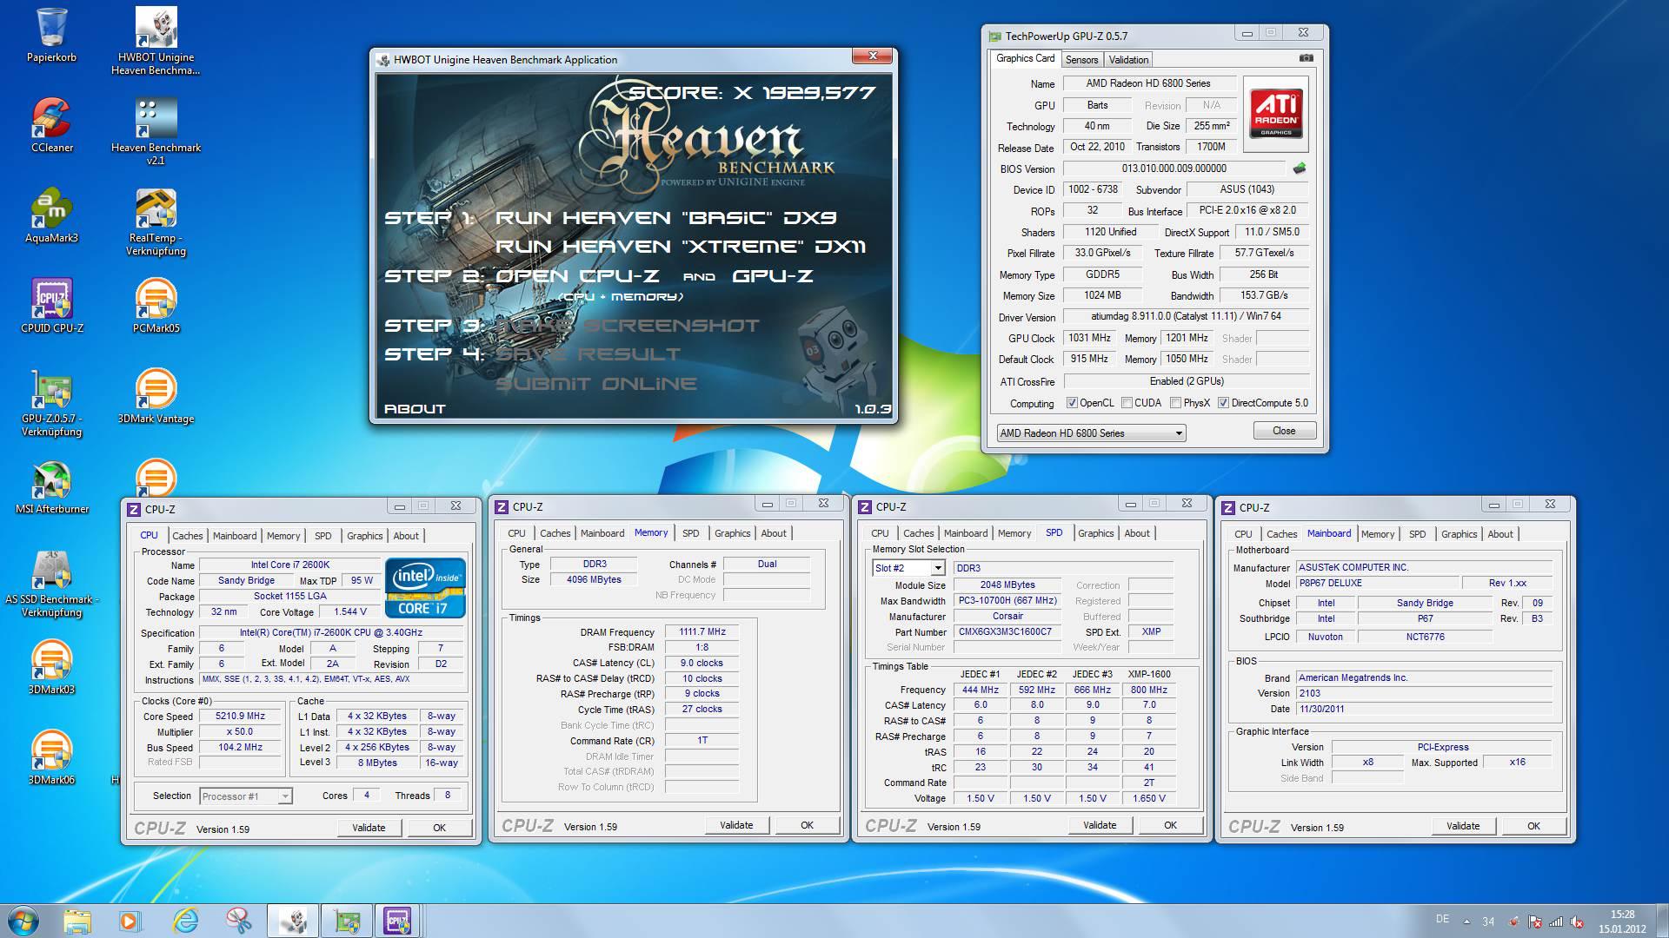Click DE language indicator in tray
1669x938 pixels.
[1443, 919]
